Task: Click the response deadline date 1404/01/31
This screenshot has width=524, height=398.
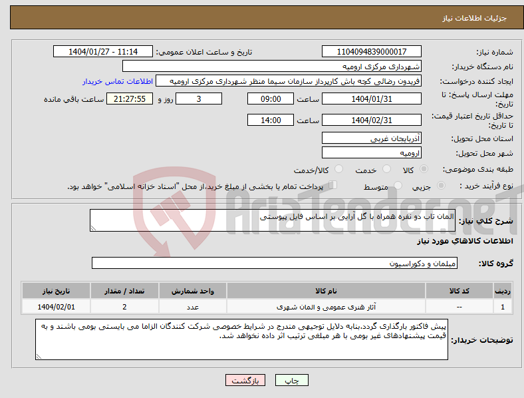Action: (x=372, y=99)
